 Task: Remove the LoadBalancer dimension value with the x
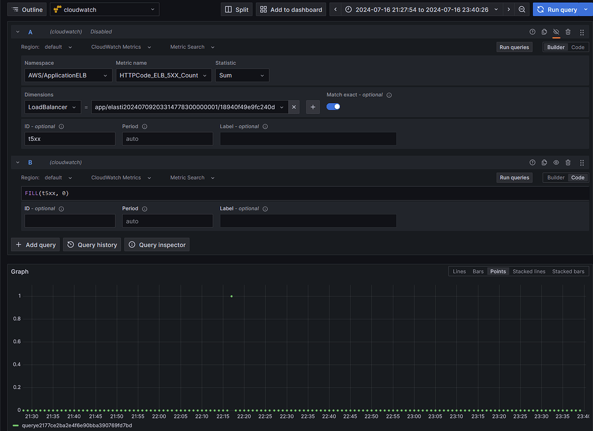point(294,107)
